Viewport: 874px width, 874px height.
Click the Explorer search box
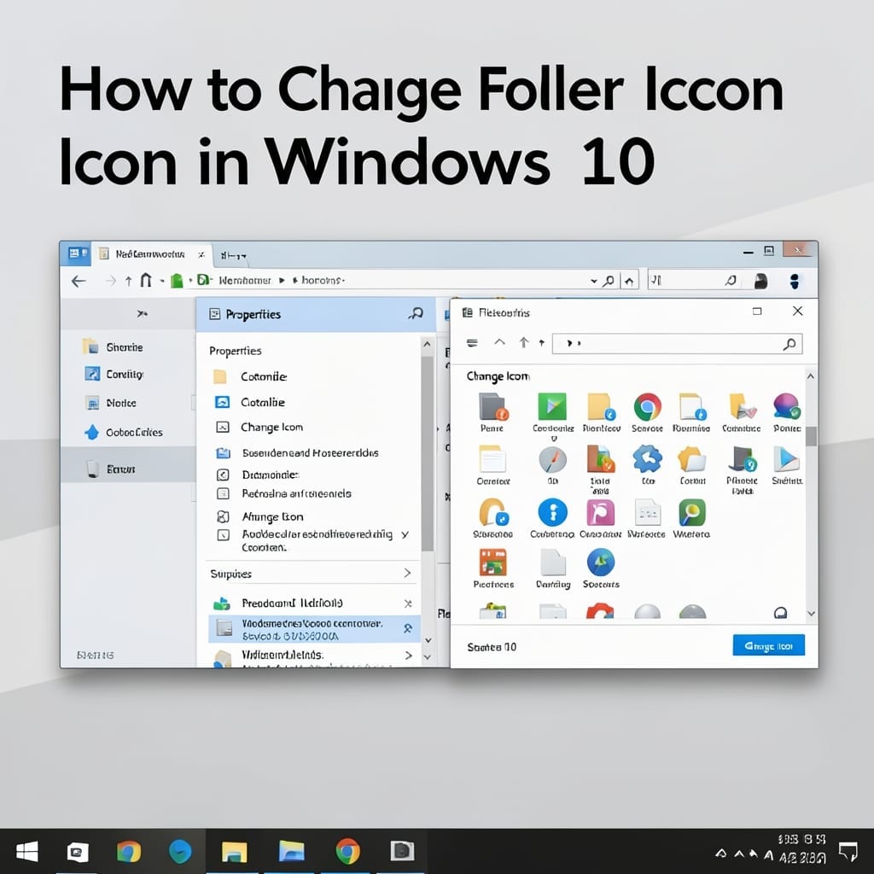[x=694, y=280]
